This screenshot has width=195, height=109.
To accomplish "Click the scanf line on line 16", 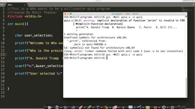I will point(39,66).
